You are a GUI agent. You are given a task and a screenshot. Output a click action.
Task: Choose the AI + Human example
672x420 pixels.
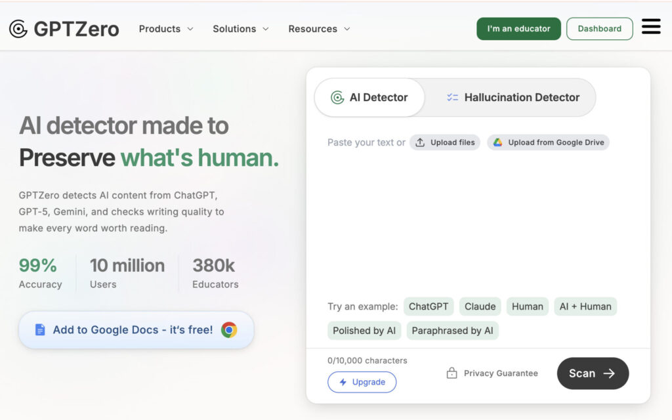pos(585,306)
